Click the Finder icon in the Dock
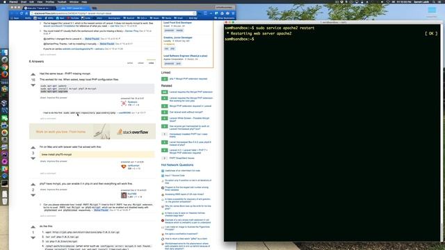This screenshot has width=445, height=250. pos(5,53)
